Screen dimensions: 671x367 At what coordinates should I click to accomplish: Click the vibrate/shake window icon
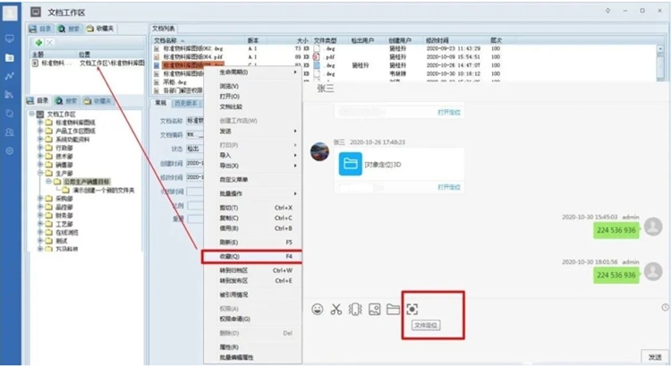pos(355,310)
